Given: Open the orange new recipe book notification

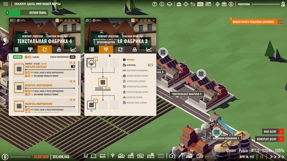Looking at the screenshot, I should click(x=257, y=22).
